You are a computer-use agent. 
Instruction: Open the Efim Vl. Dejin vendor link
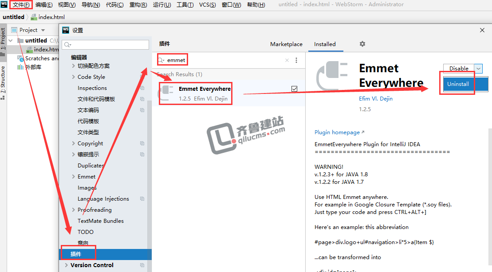point(376,98)
